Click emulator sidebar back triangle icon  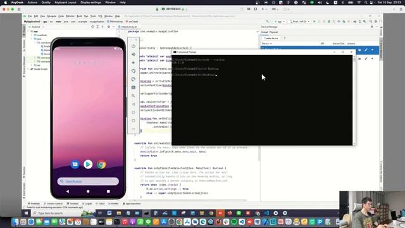[134, 104]
